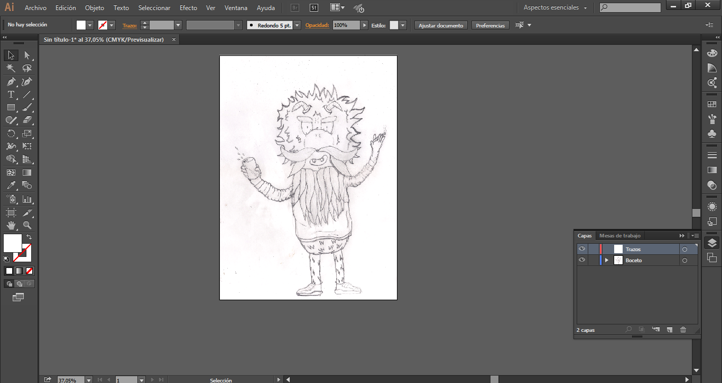
Task: Click the Preferencias button
Action: coord(490,25)
